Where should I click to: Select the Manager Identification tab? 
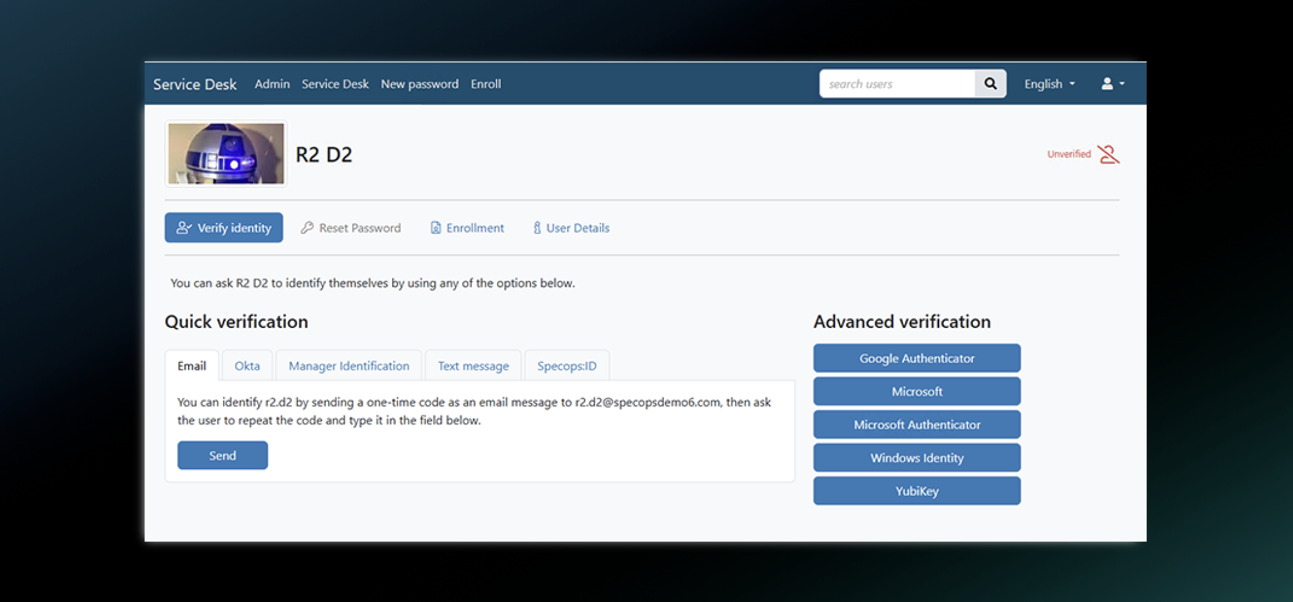tap(349, 366)
